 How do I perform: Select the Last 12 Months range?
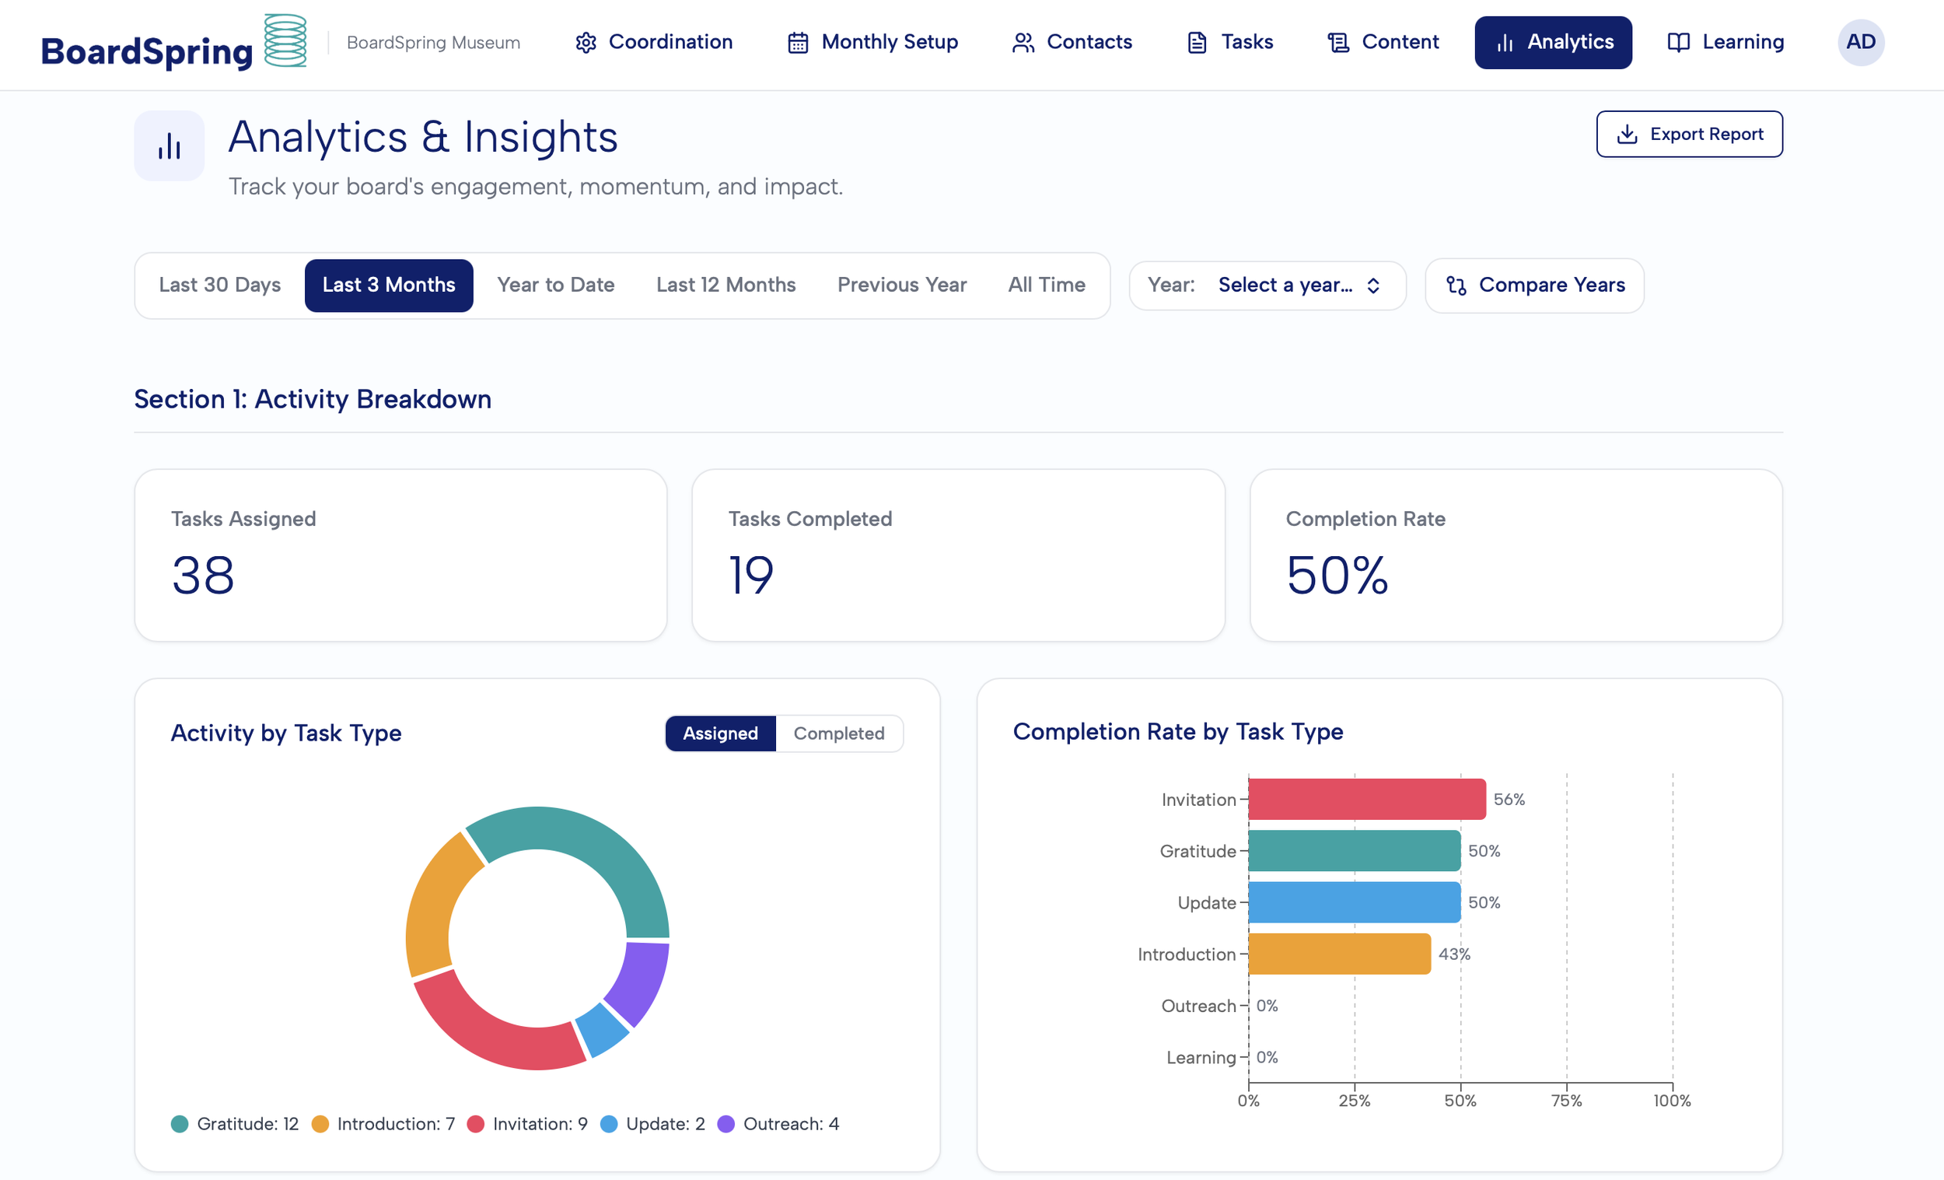(x=726, y=285)
